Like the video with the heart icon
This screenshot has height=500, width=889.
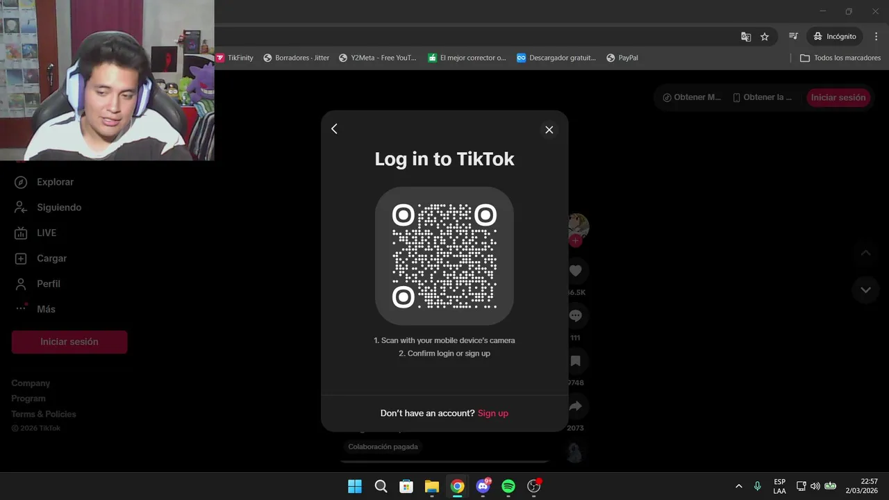(575, 271)
